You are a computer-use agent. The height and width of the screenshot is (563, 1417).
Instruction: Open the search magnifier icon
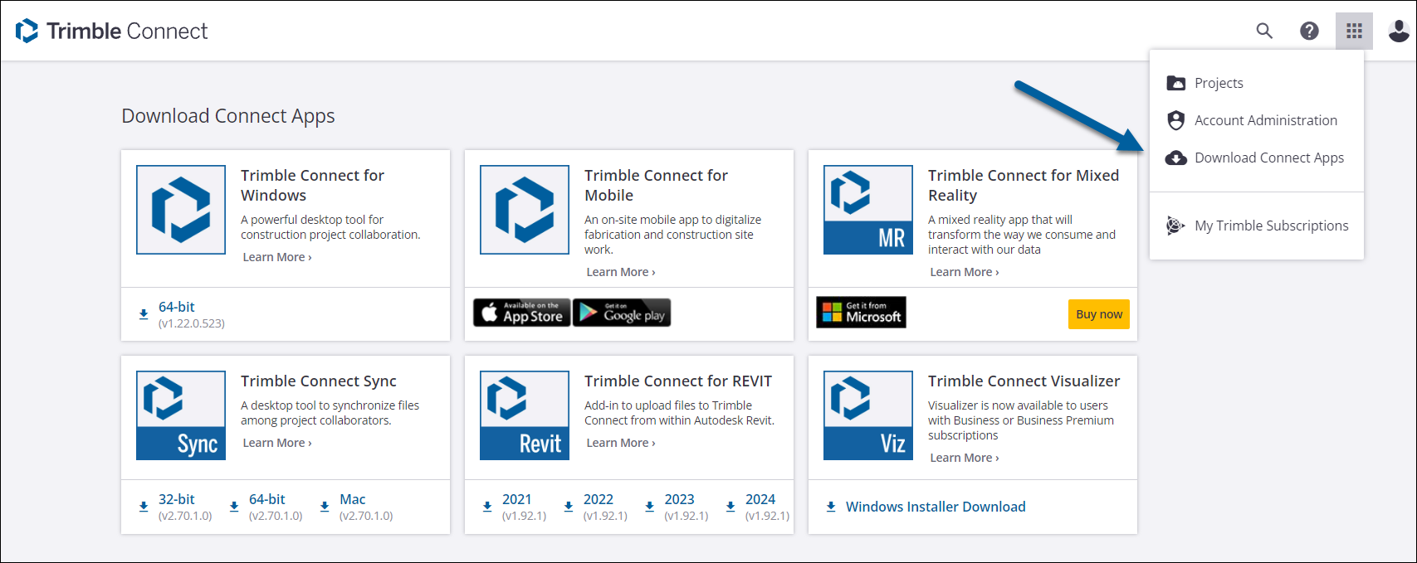(1264, 31)
